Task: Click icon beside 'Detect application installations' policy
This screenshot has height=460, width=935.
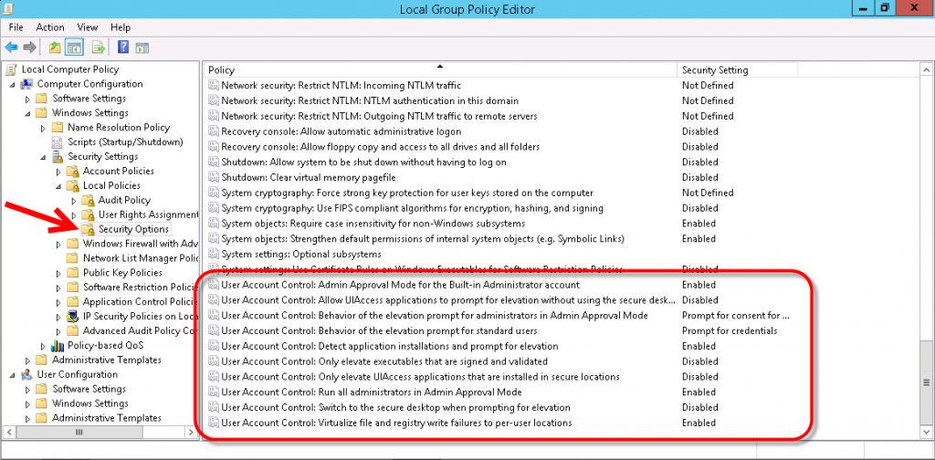Action: point(214,346)
